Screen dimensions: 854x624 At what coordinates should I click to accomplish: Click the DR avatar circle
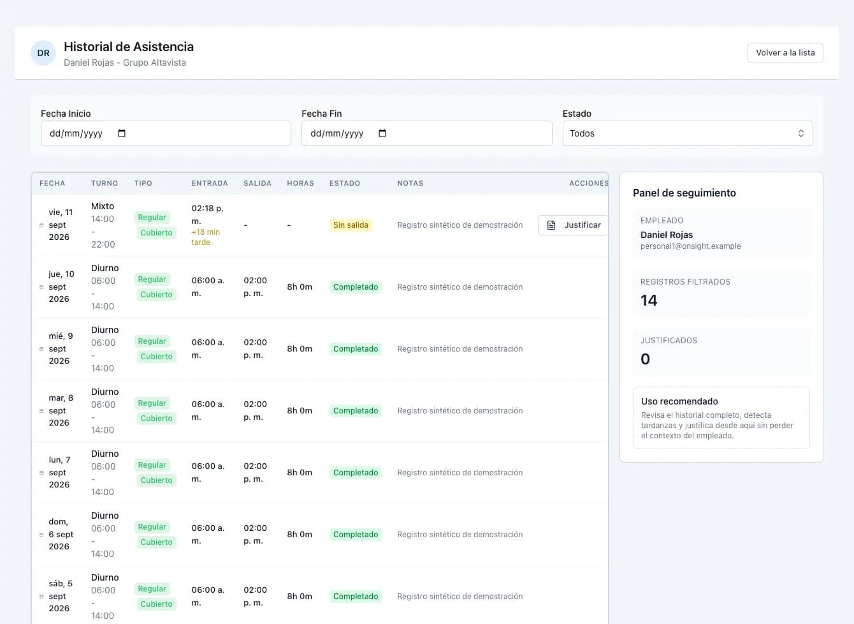pos(43,53)
